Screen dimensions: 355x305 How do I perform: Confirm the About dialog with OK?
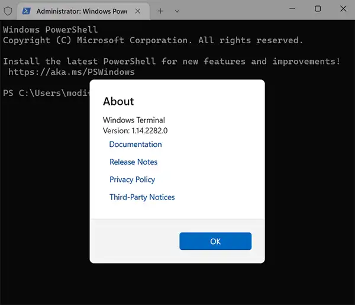tap(215, 241)
